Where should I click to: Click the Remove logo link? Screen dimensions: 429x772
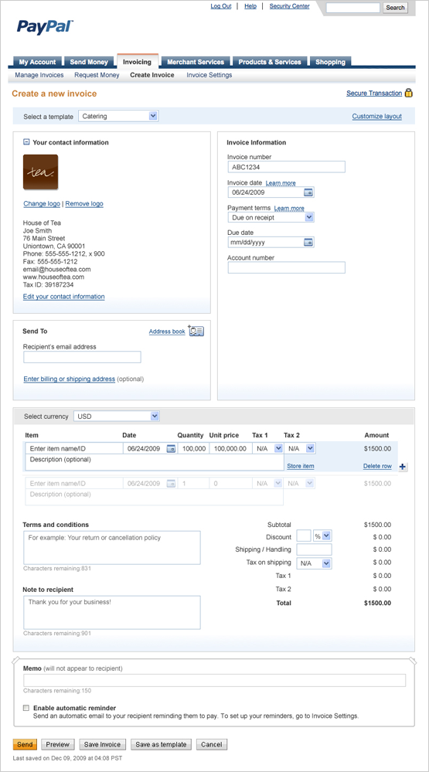point(84,204)
